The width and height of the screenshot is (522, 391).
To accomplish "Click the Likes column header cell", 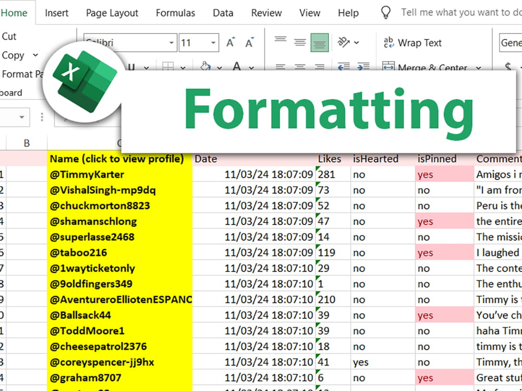I will 333,158.
